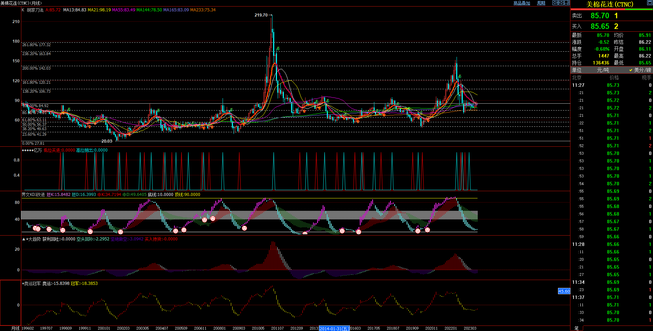Click the first smiley signal in KD panel

tap(35, 228)
